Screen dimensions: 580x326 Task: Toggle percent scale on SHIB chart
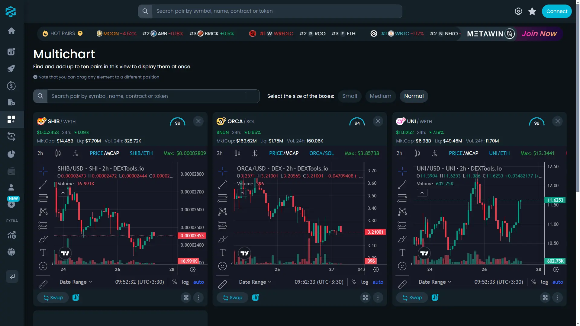coord(174,282)
